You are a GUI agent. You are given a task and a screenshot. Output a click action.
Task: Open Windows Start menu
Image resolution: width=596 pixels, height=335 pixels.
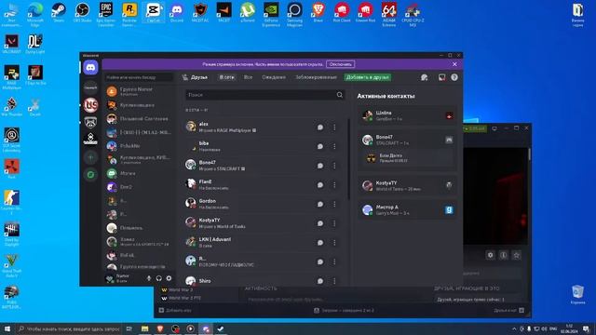(7, 328)
